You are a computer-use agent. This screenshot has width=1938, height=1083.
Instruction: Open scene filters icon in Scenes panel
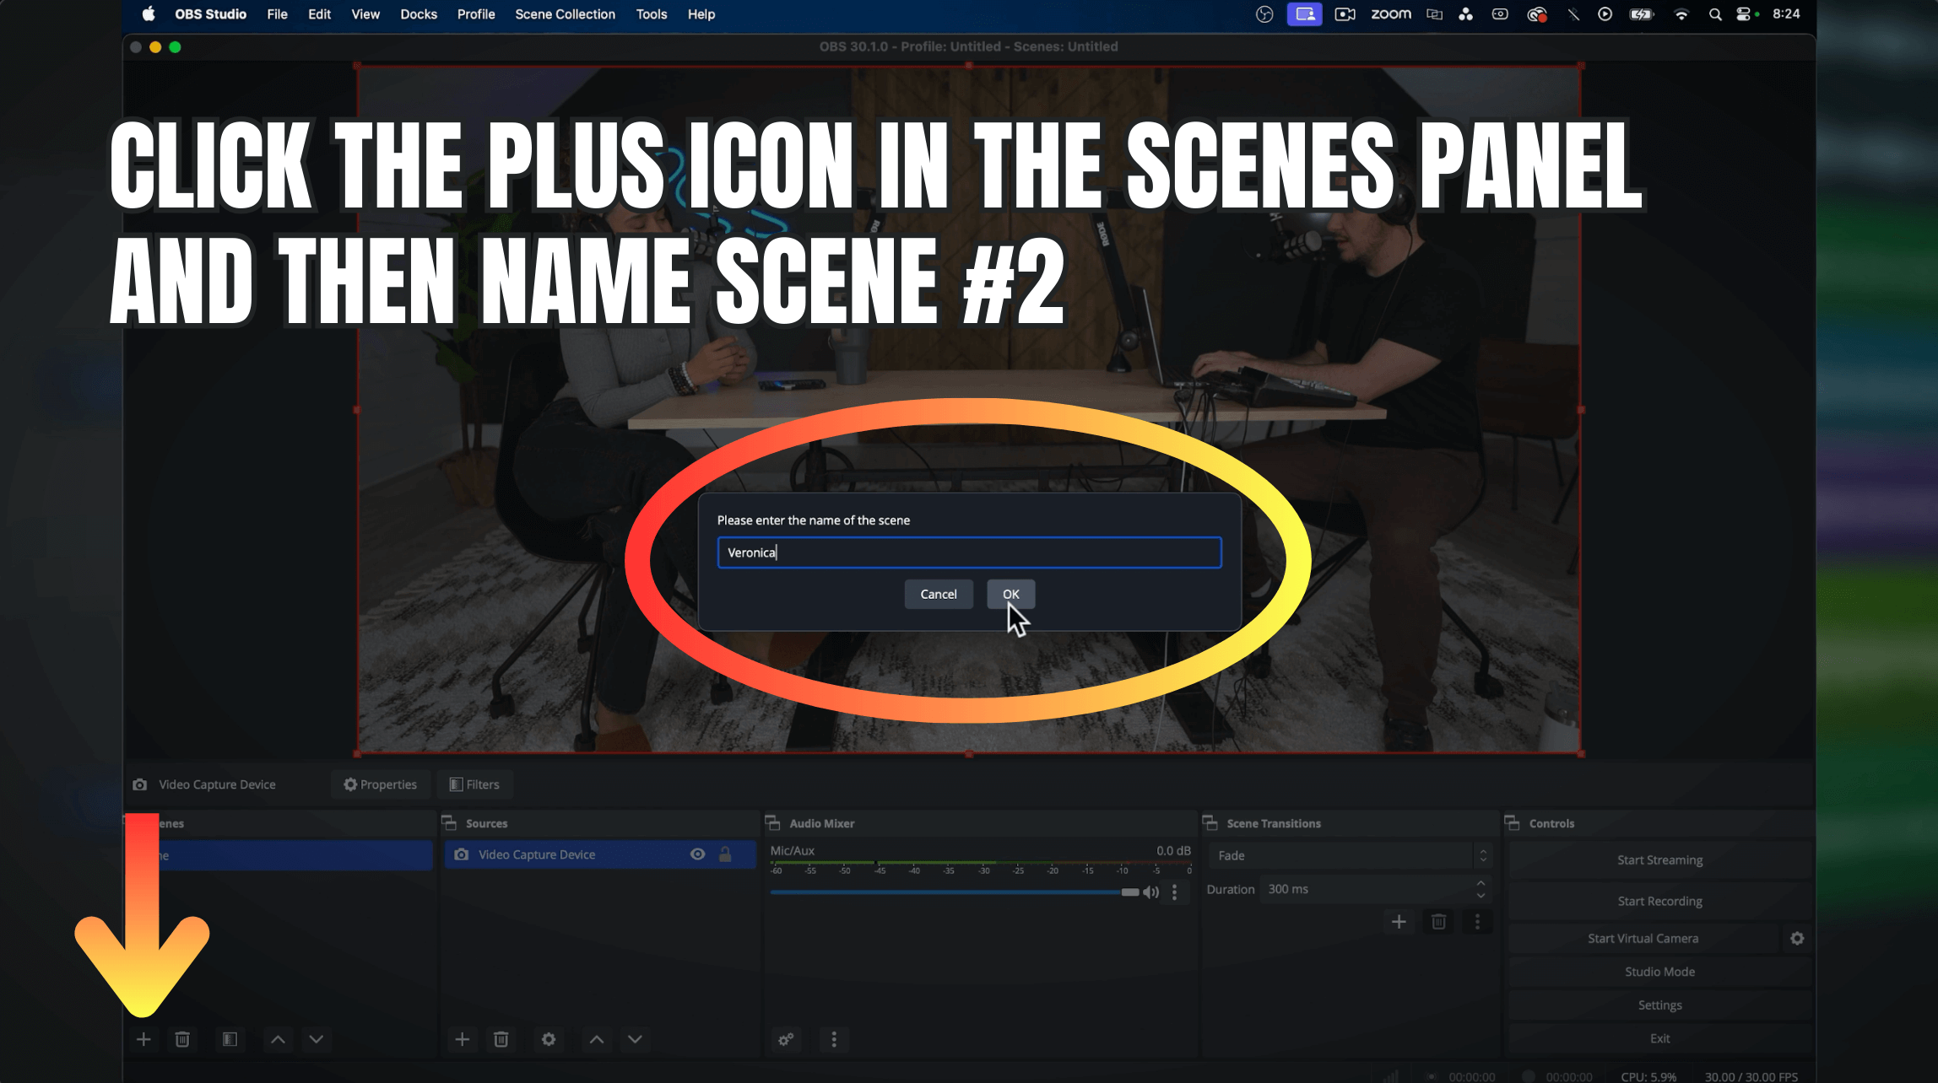coord(230,1039)
